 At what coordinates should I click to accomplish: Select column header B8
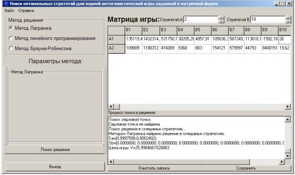pos(252,31)
